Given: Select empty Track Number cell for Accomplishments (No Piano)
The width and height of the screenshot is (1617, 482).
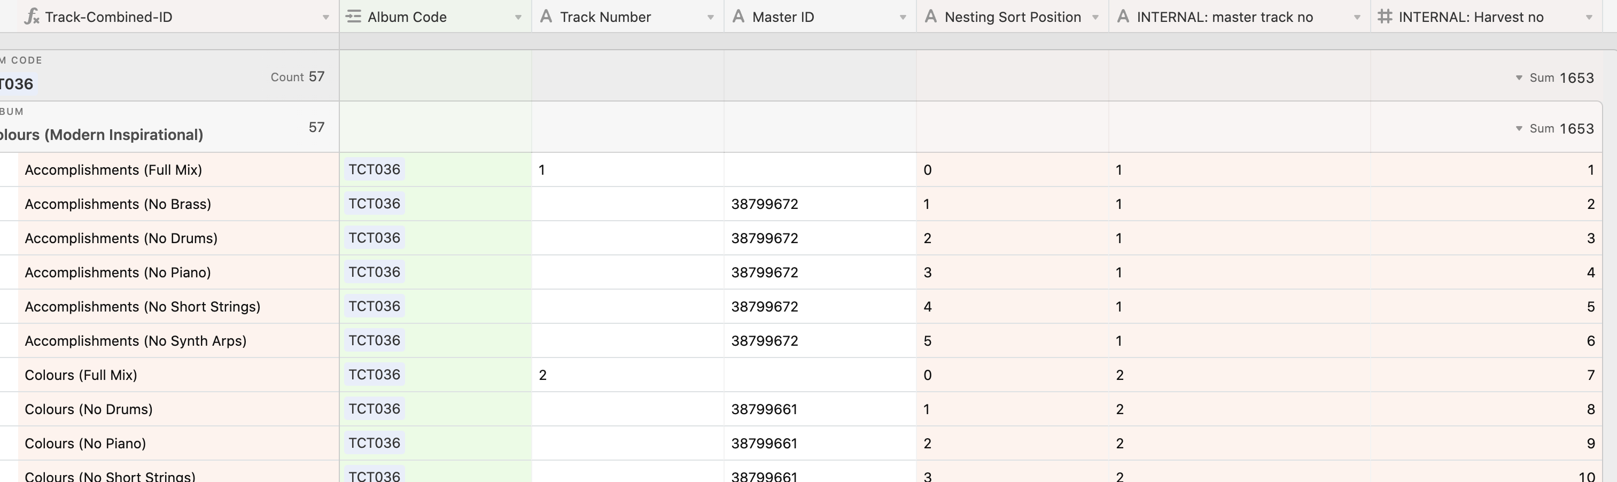Looking at the screenshot, I should pos(628,273).
